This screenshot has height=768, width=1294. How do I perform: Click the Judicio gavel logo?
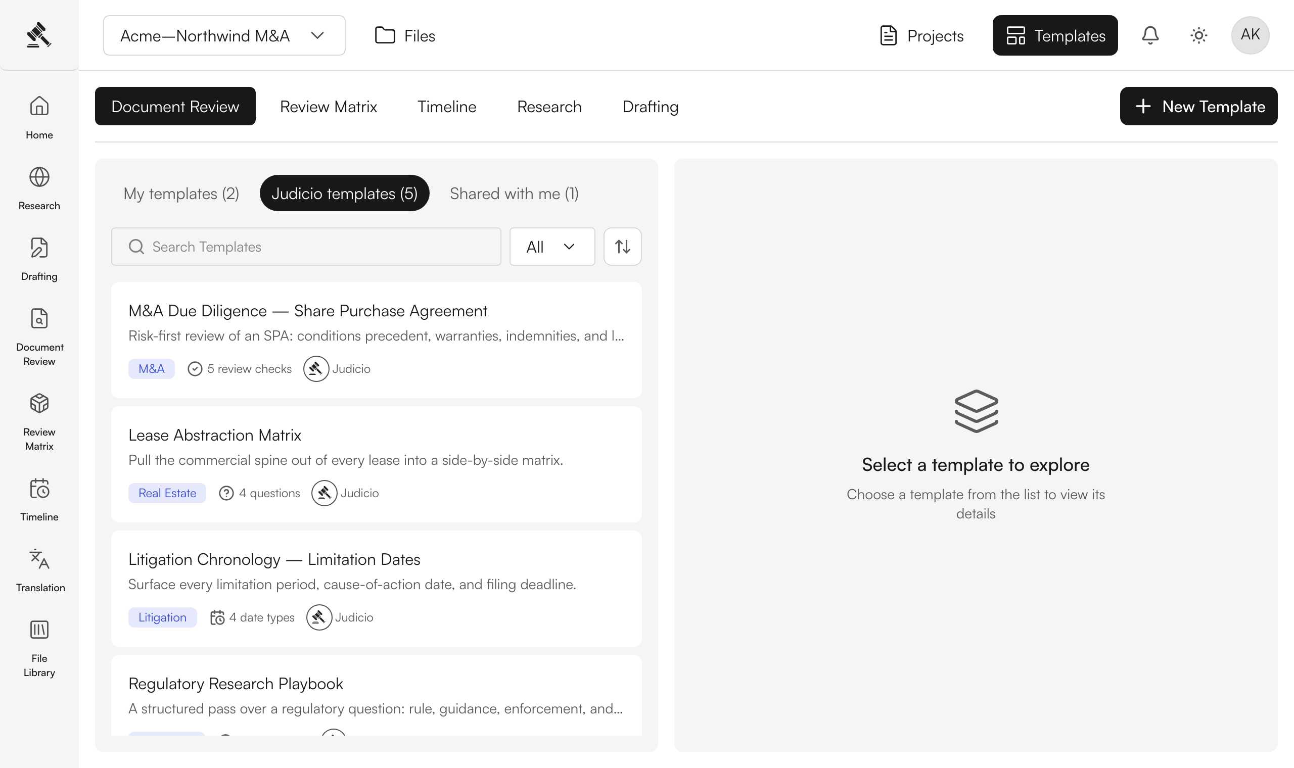pyautogui.click(x=39, y=35)
